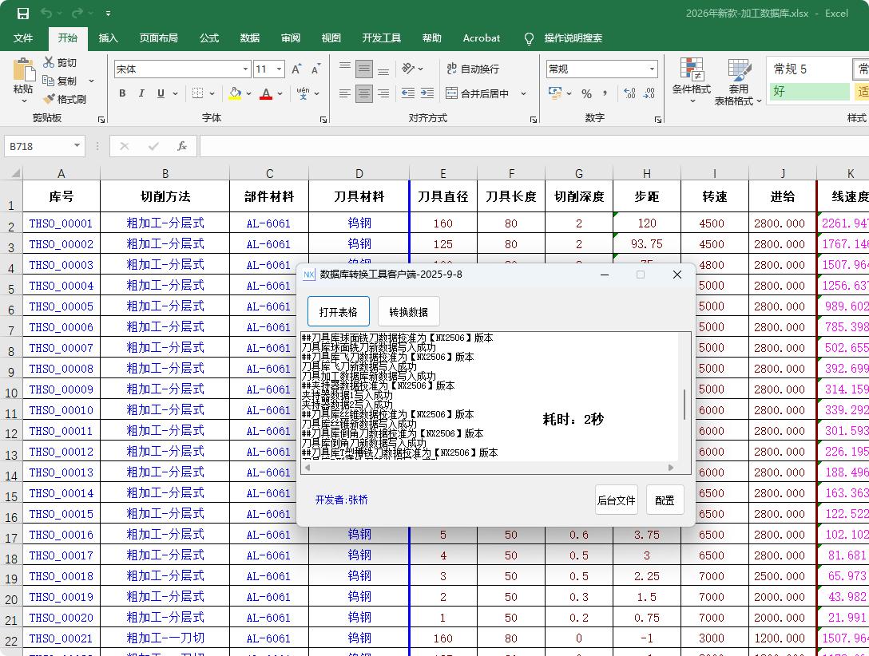The image size is (869, 656).
Task: Click the 打开表格 button in the dialog
Action: point(339,312)
